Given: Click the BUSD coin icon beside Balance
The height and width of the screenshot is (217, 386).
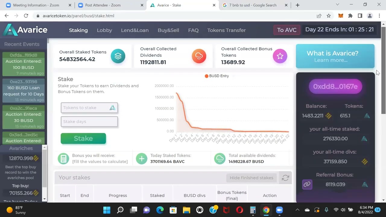Looking at the screenshot, I should click(x=328, y=116).
